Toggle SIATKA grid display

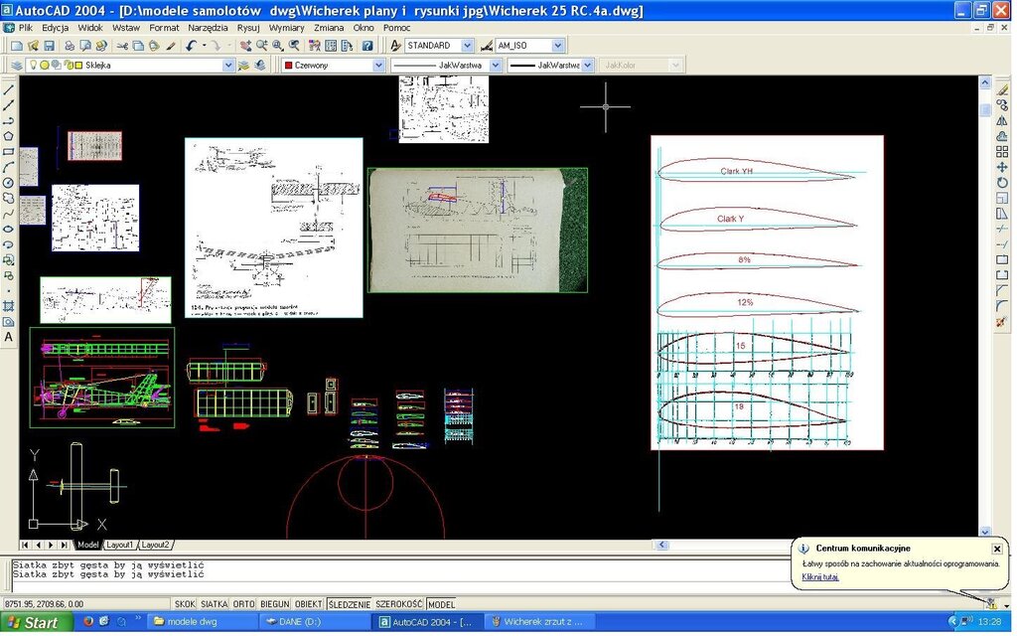(x=214, y=604)
